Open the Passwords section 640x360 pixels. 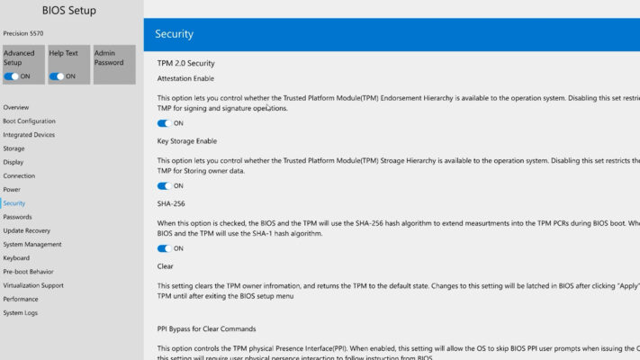[18, 217]
